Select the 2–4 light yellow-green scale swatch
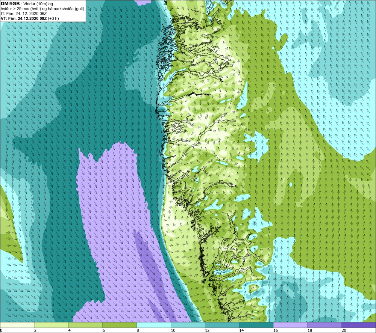 point(51,325)
